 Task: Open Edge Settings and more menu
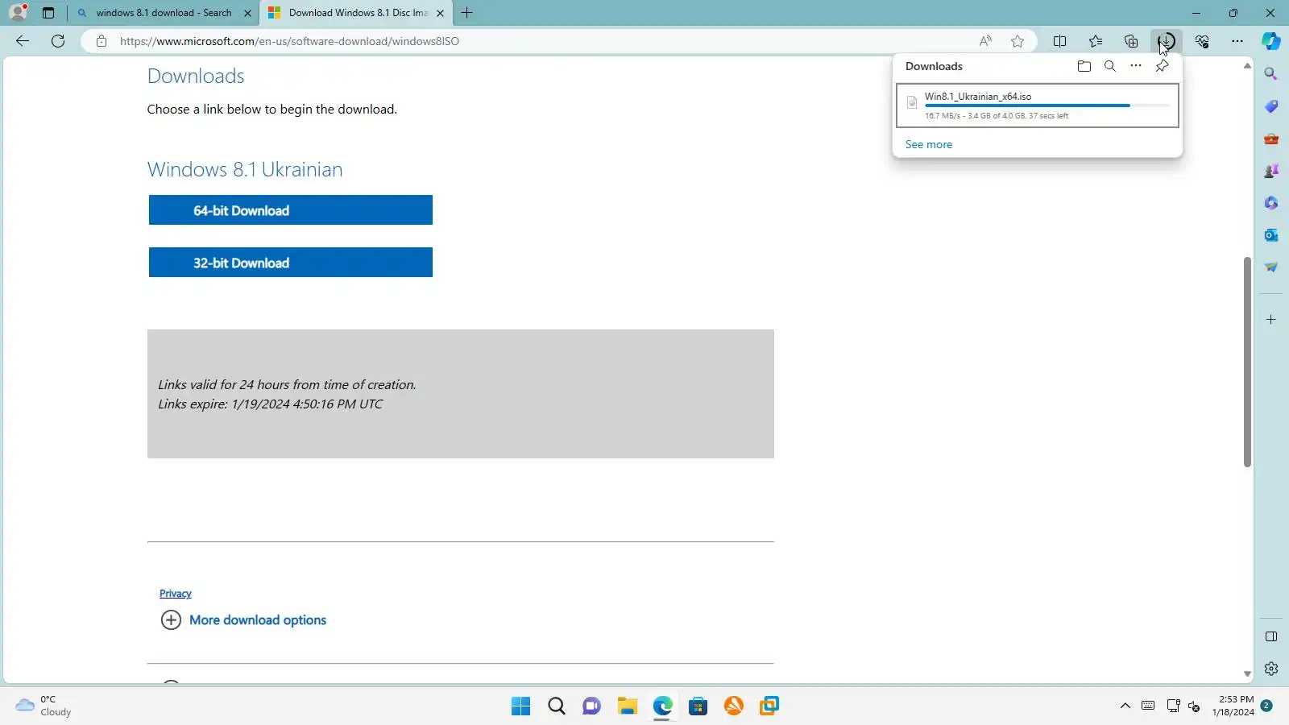click(1237, 41)
